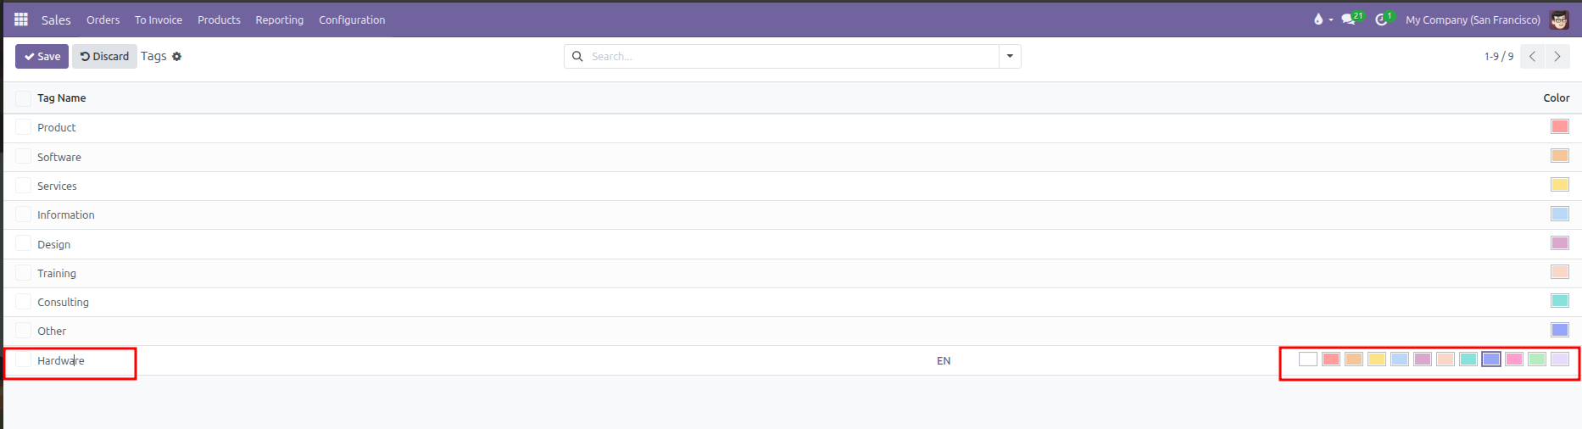Open the Orders menu
The width and height of the screenshot is (1582, 429).
[x=103, y=19]
